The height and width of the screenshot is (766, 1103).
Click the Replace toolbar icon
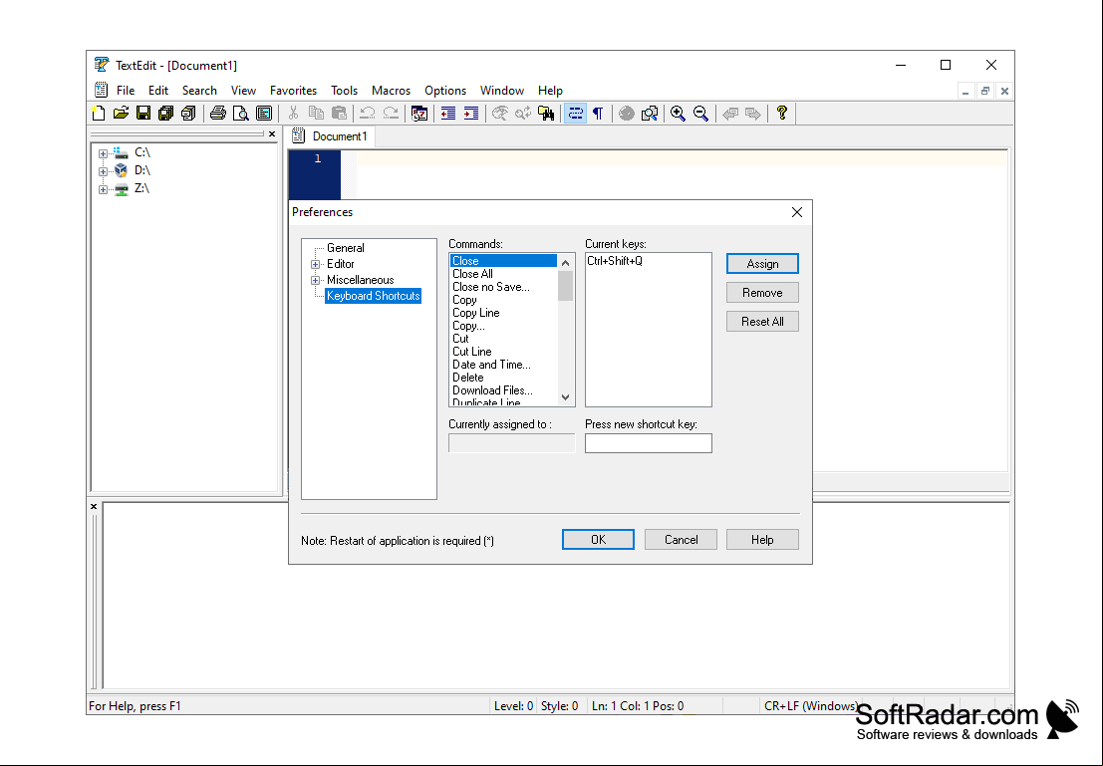pyautogui.click(x=523, y=114)
